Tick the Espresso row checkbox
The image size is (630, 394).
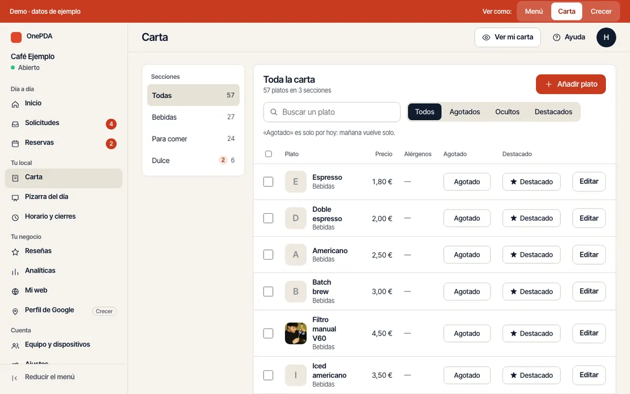(x=268, y=182)
